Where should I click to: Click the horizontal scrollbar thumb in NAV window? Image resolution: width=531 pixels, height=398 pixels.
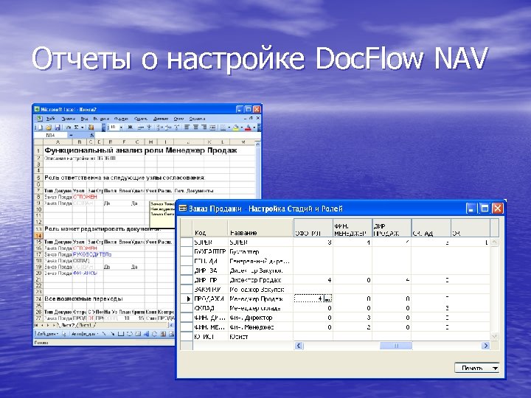(x=396, y=346)
